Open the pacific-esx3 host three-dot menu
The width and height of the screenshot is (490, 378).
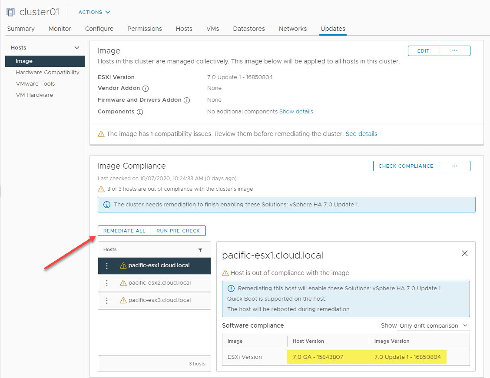click(107, 301)
